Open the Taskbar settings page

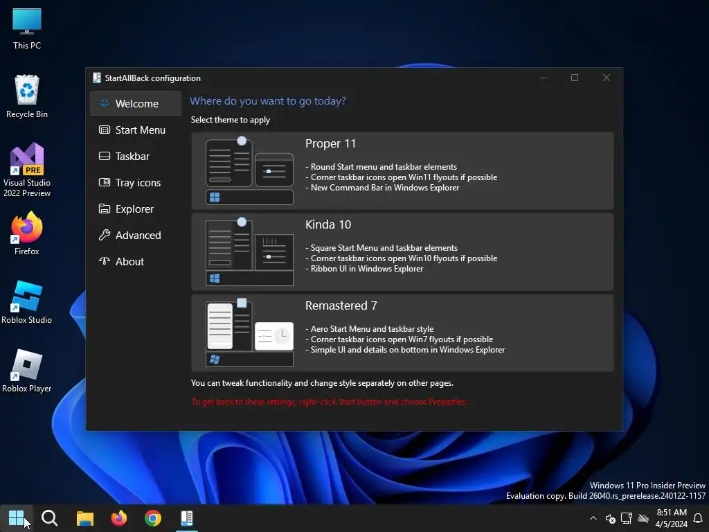tap(136, 156)
